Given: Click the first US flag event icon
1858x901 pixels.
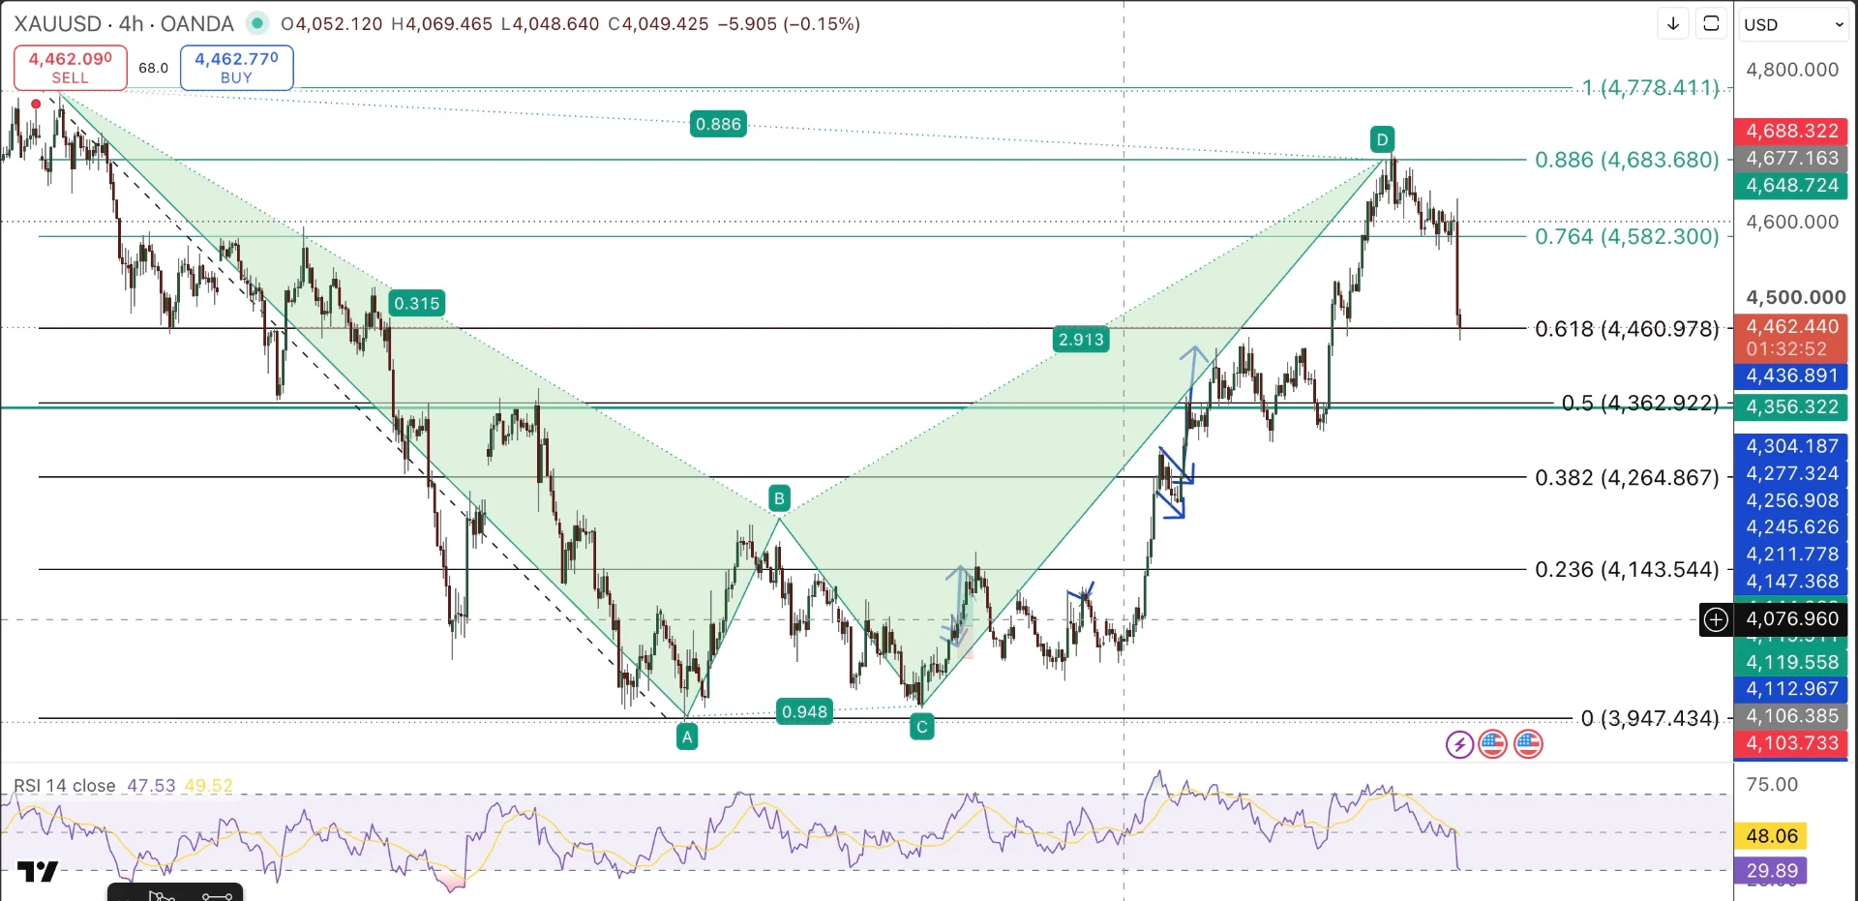Looking at the screenshot, I should 1493,744.
